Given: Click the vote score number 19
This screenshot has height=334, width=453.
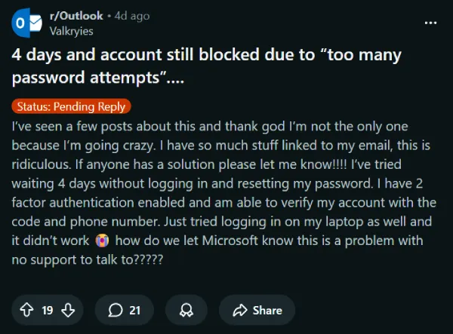Looking at the screenshot, I should 47,310.
